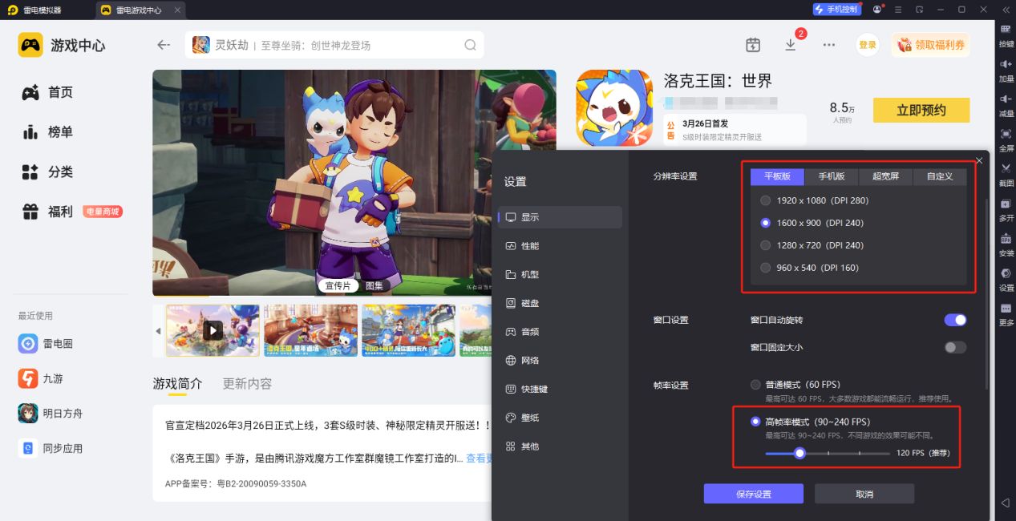Select the third gallery thumbnail

click(408, 330)
